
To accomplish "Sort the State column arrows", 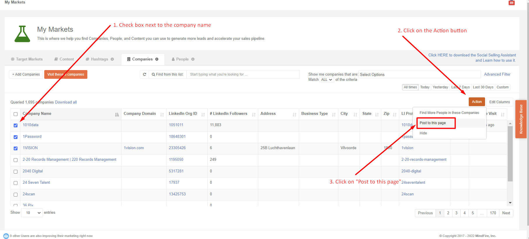I will 377,115.
